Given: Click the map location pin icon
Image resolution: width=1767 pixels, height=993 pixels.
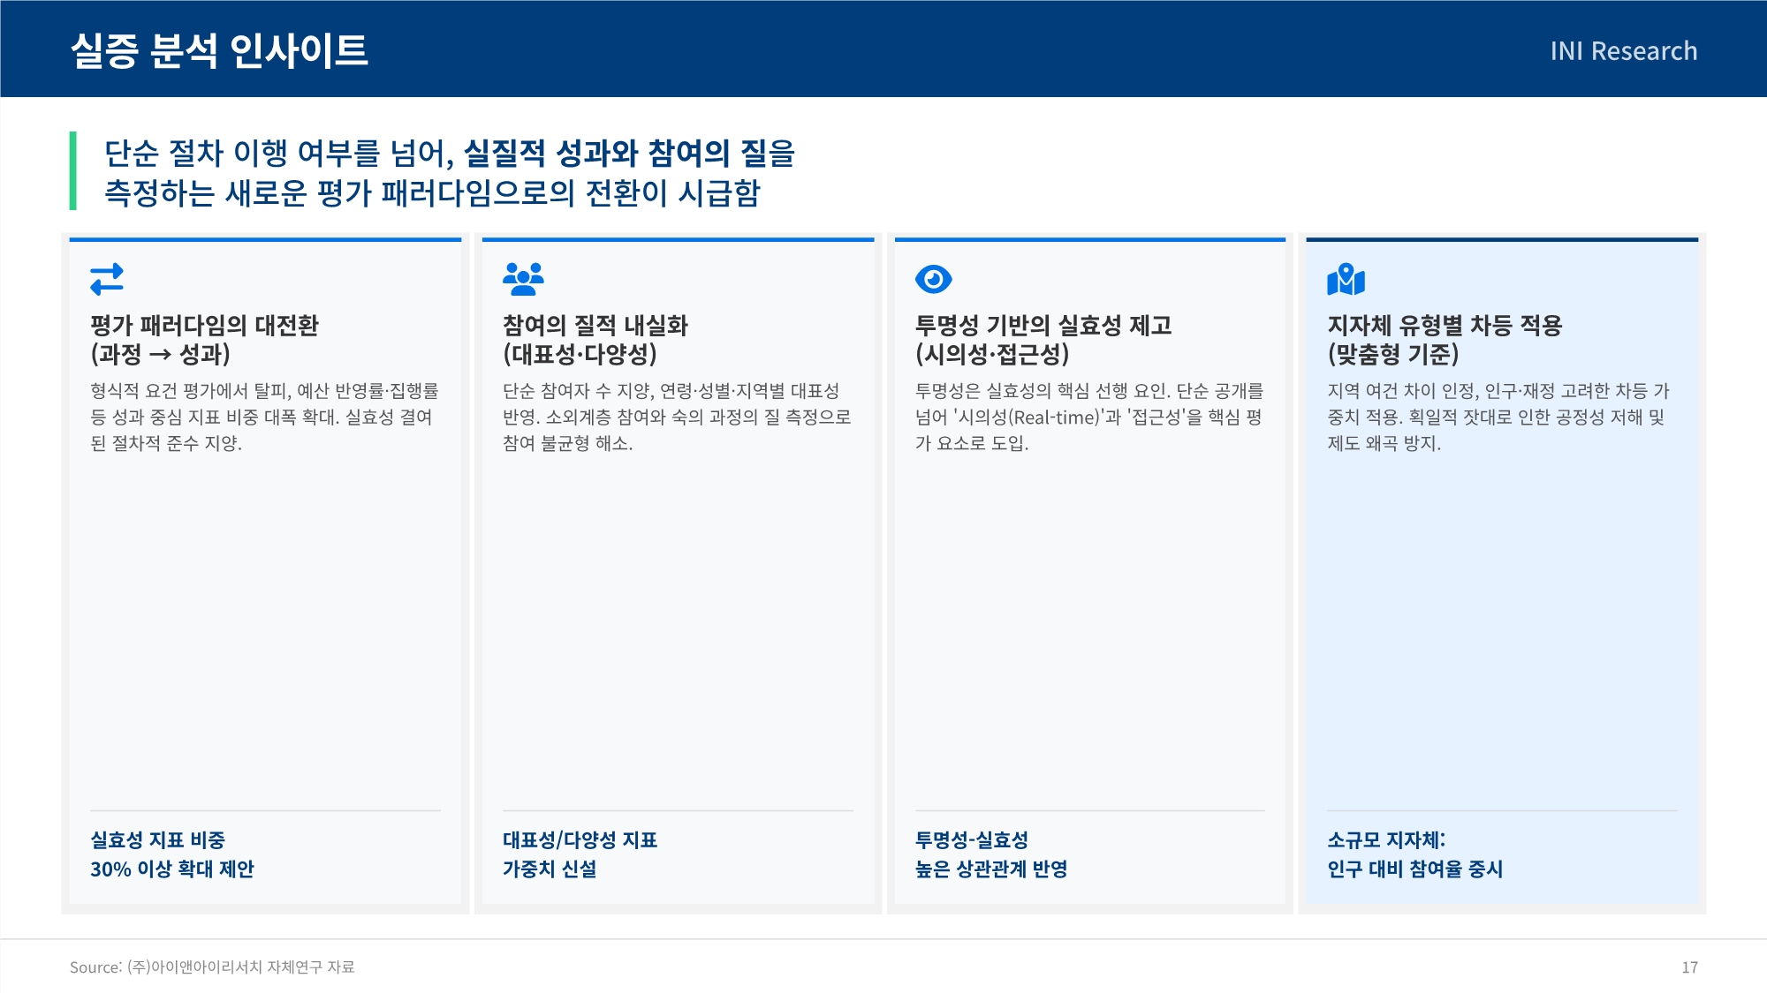Looking at the screenshot, I should pyautogui.click(x=1346, y=280).
